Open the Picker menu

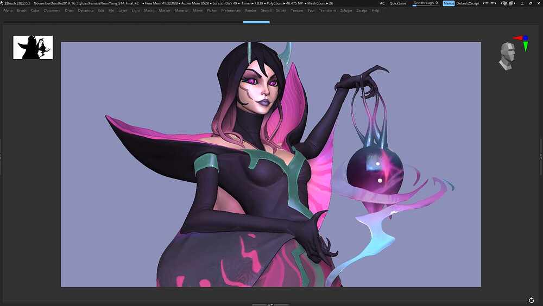[x=212, y=10]
